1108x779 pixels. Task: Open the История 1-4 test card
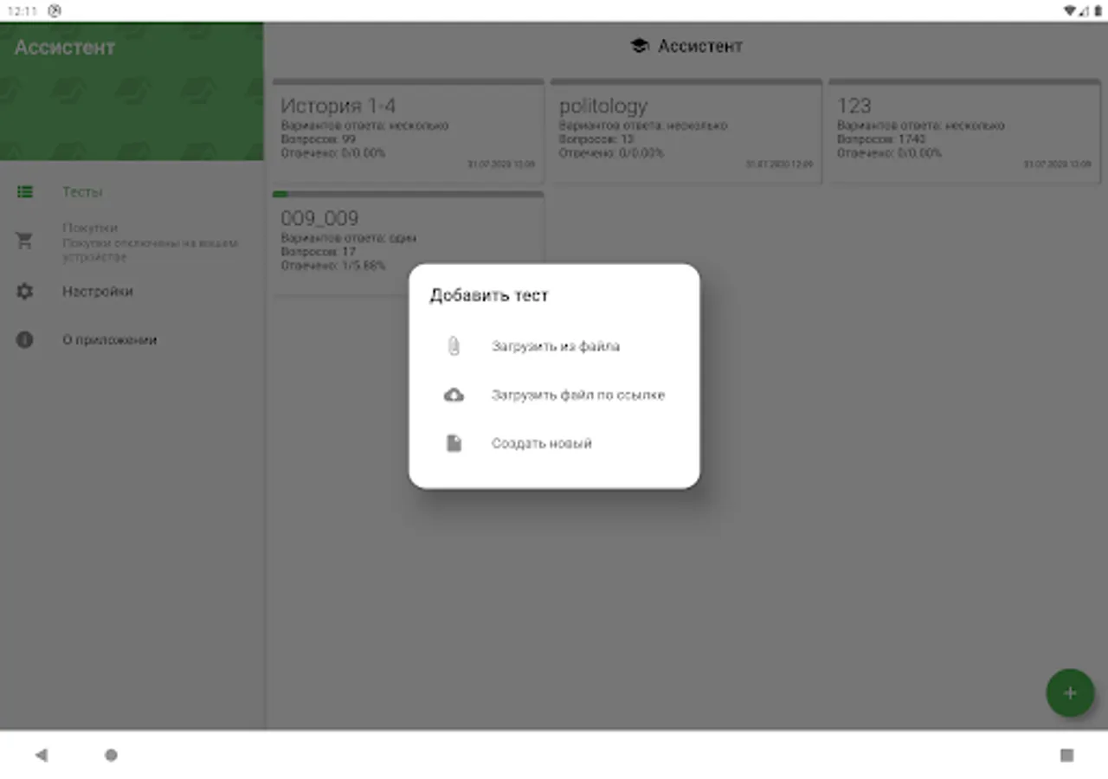(x=408, y=130)
